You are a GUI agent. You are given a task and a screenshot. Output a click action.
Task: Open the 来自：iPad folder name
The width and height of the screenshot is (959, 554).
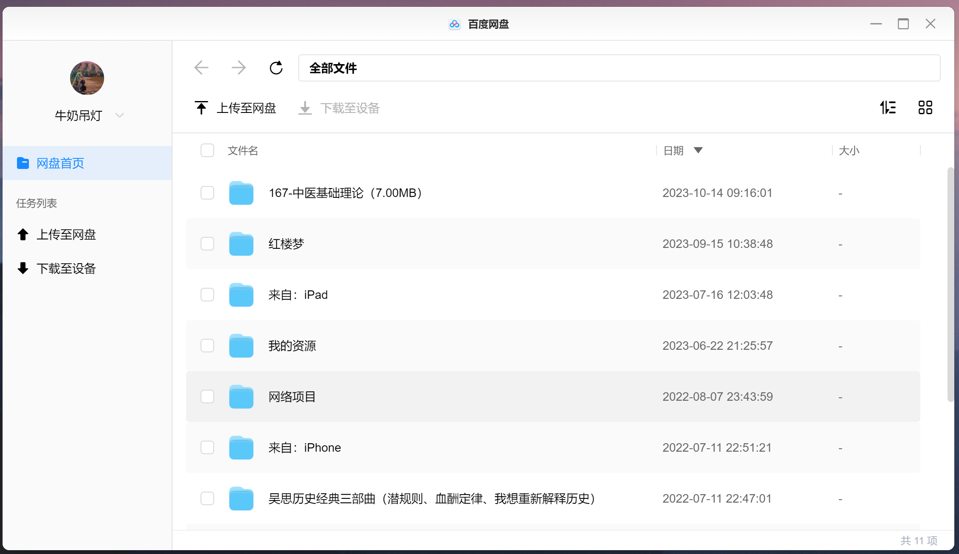pos(298,295)
